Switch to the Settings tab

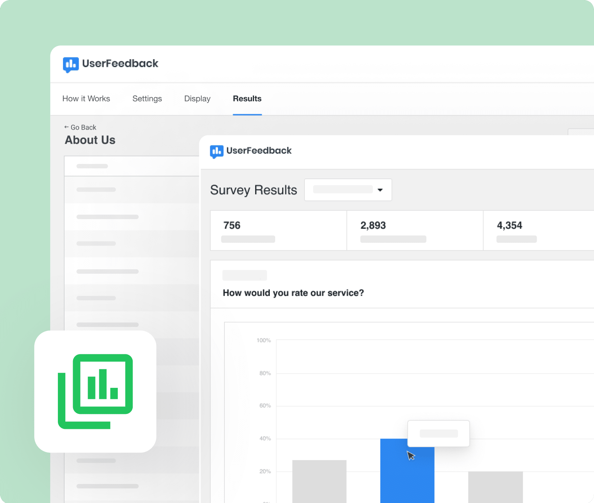pyautogui.click(x=147, y=99)
